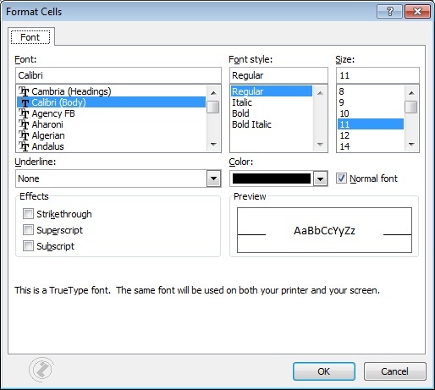The width and height of the screenshot is (435, 390).
Task: Tick the Superscript effect checkbox
Action: [x=28, y=230]
